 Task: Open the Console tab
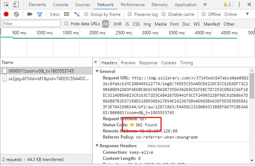[60, 5]
